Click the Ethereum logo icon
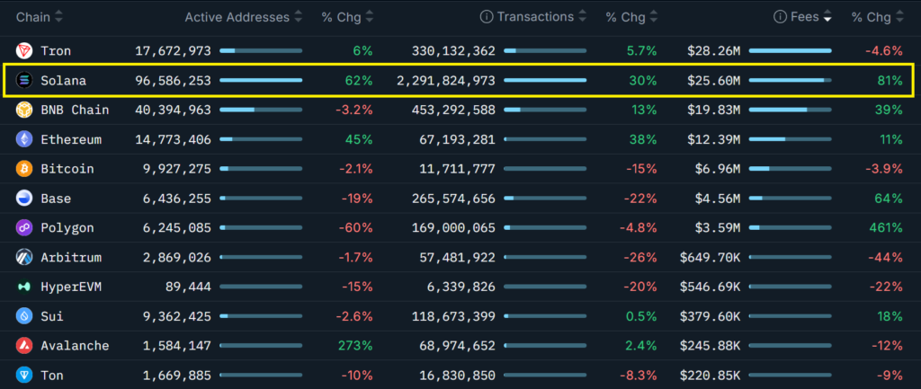921x389 pixels. coord(24,140)
